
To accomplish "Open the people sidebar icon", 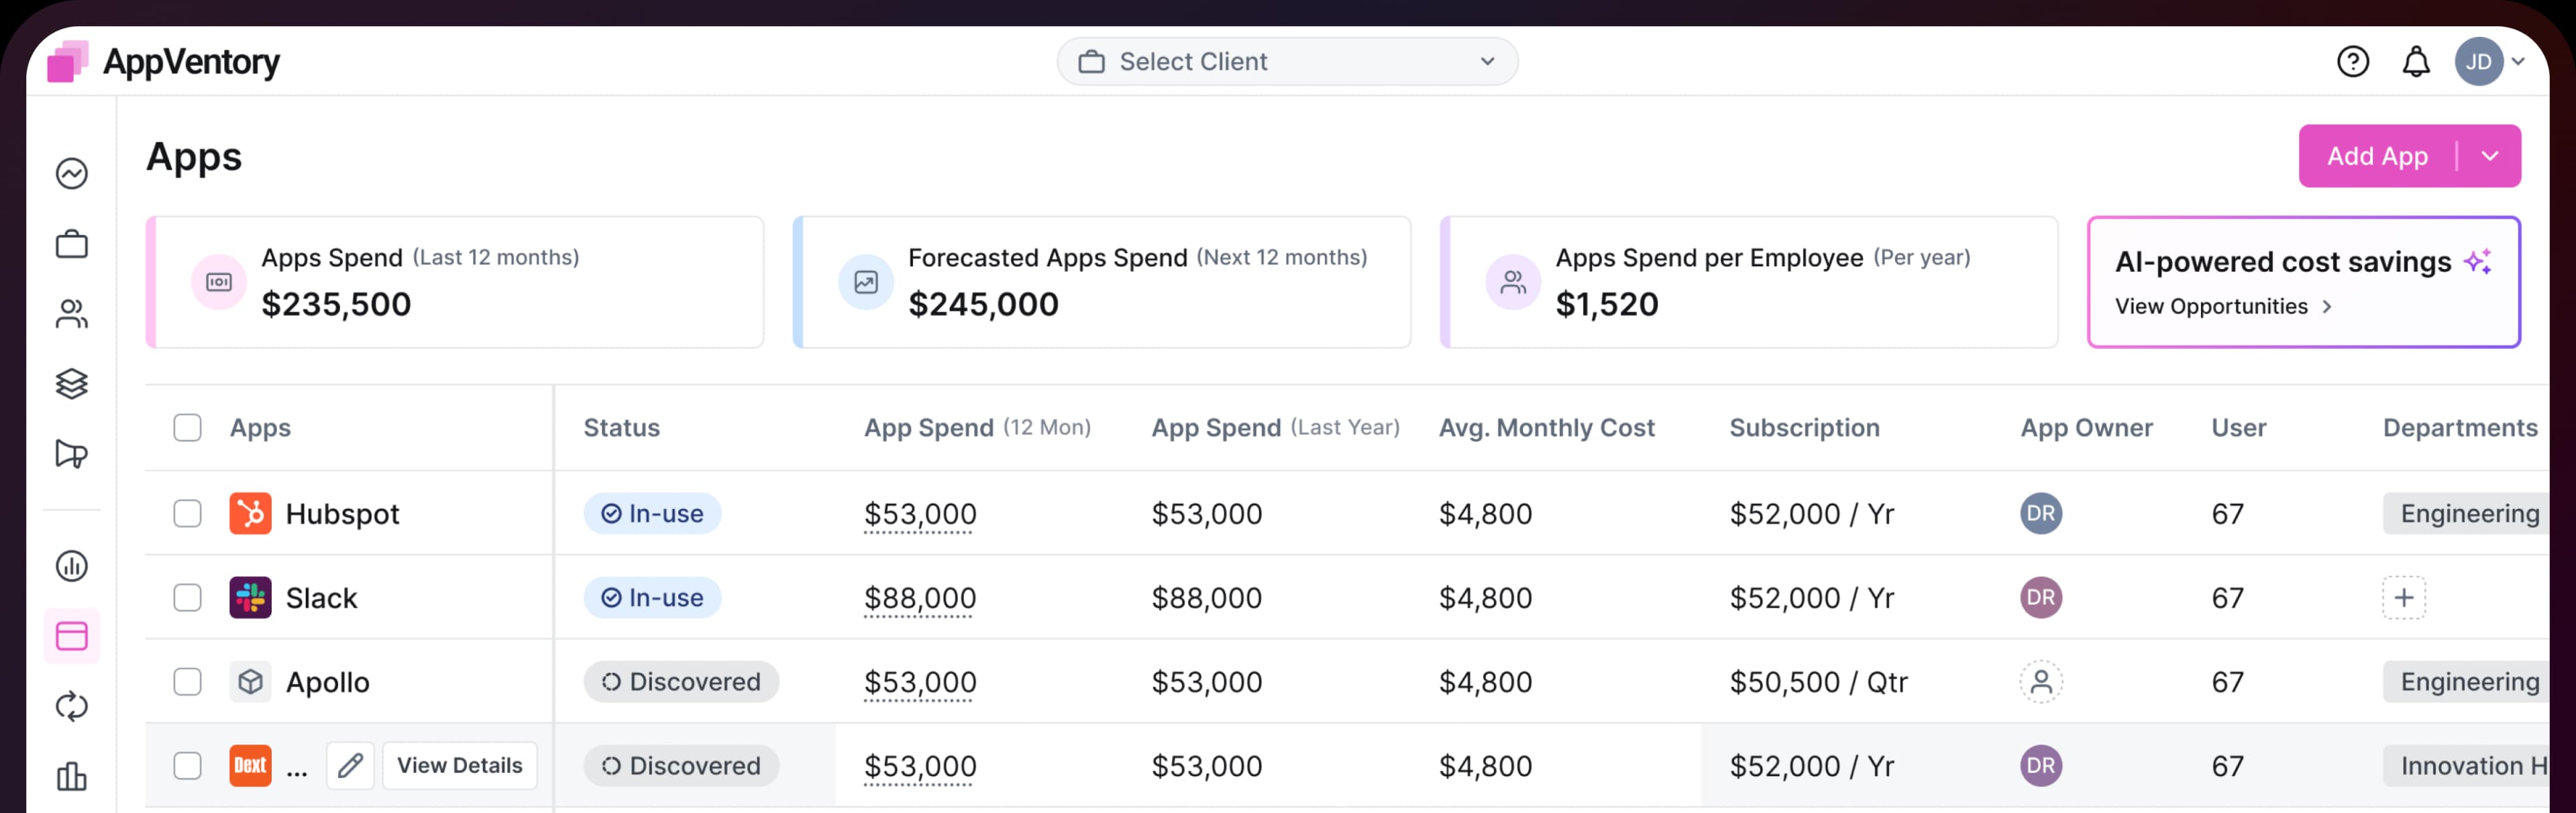I will pyautogui.click(x=72, y=314).
